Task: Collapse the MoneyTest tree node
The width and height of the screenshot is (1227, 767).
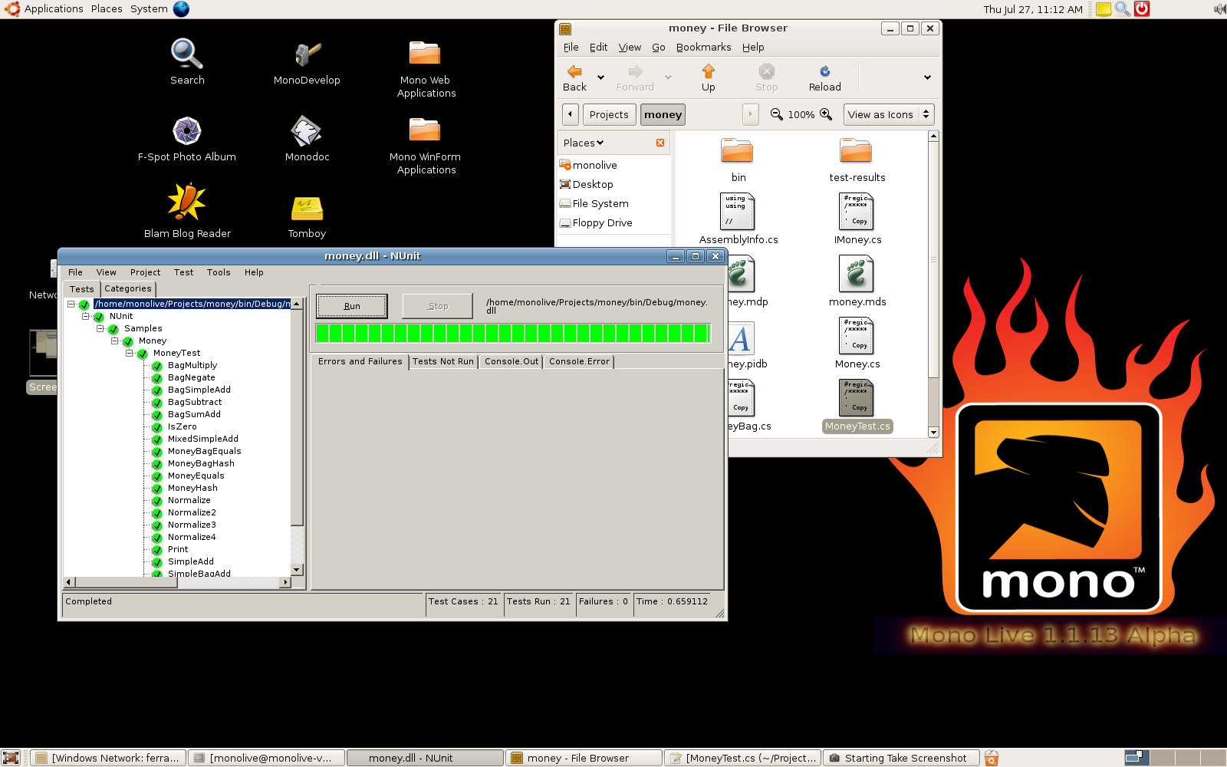Action: pyautogui.click(x=130, y=353)
